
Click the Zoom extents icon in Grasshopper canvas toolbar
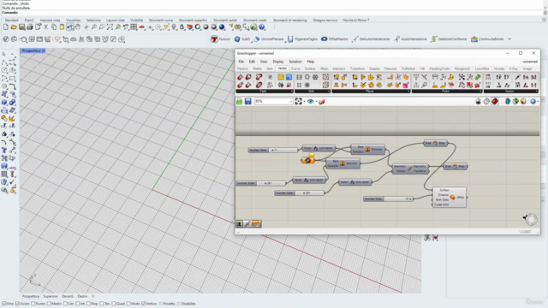299,101
